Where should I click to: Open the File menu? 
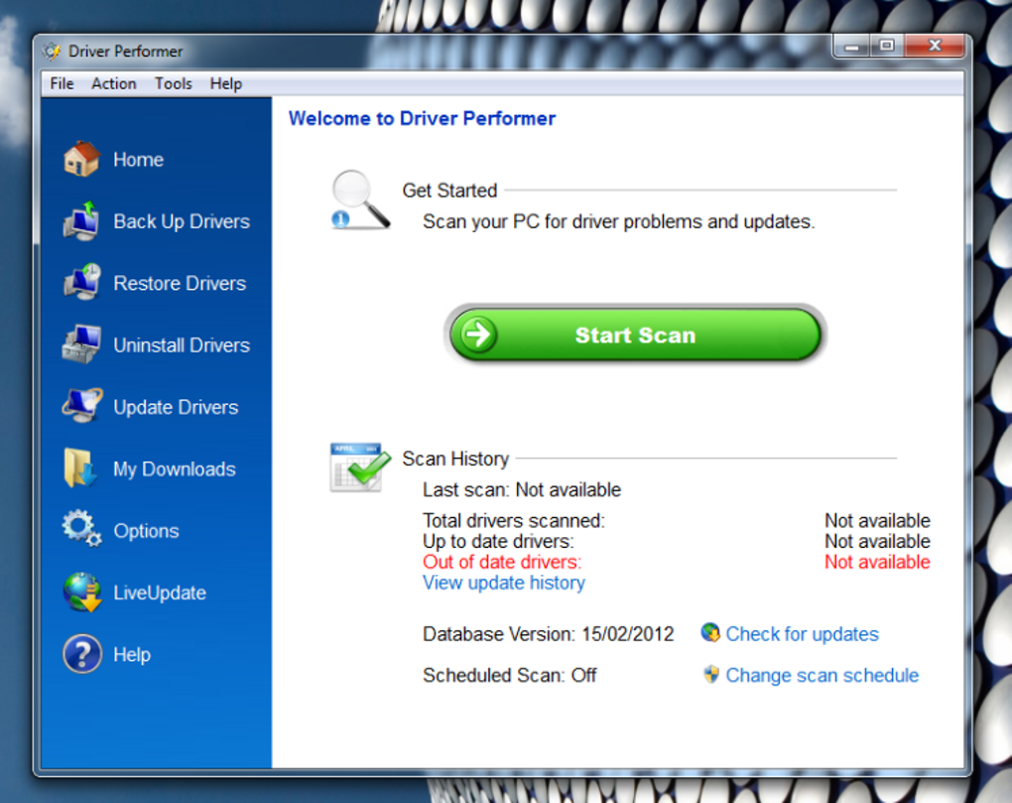pos(62,84)
